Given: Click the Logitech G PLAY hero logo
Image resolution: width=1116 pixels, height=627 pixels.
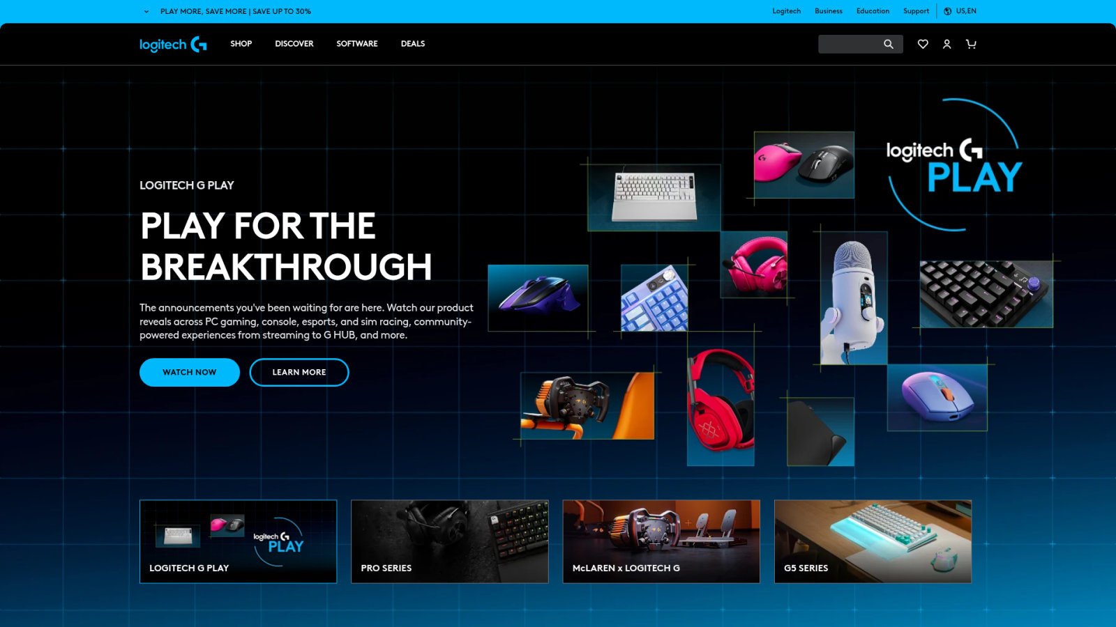Looking at the screenshot, I should pos(954,165).
